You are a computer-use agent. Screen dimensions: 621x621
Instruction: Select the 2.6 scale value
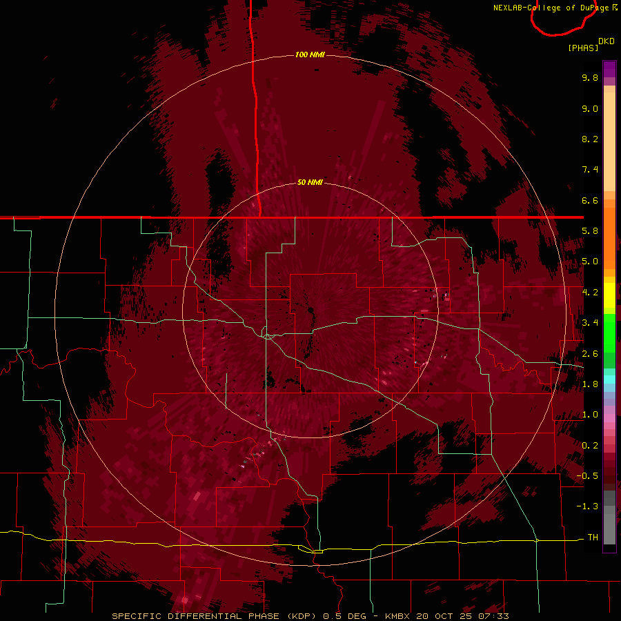590,354
